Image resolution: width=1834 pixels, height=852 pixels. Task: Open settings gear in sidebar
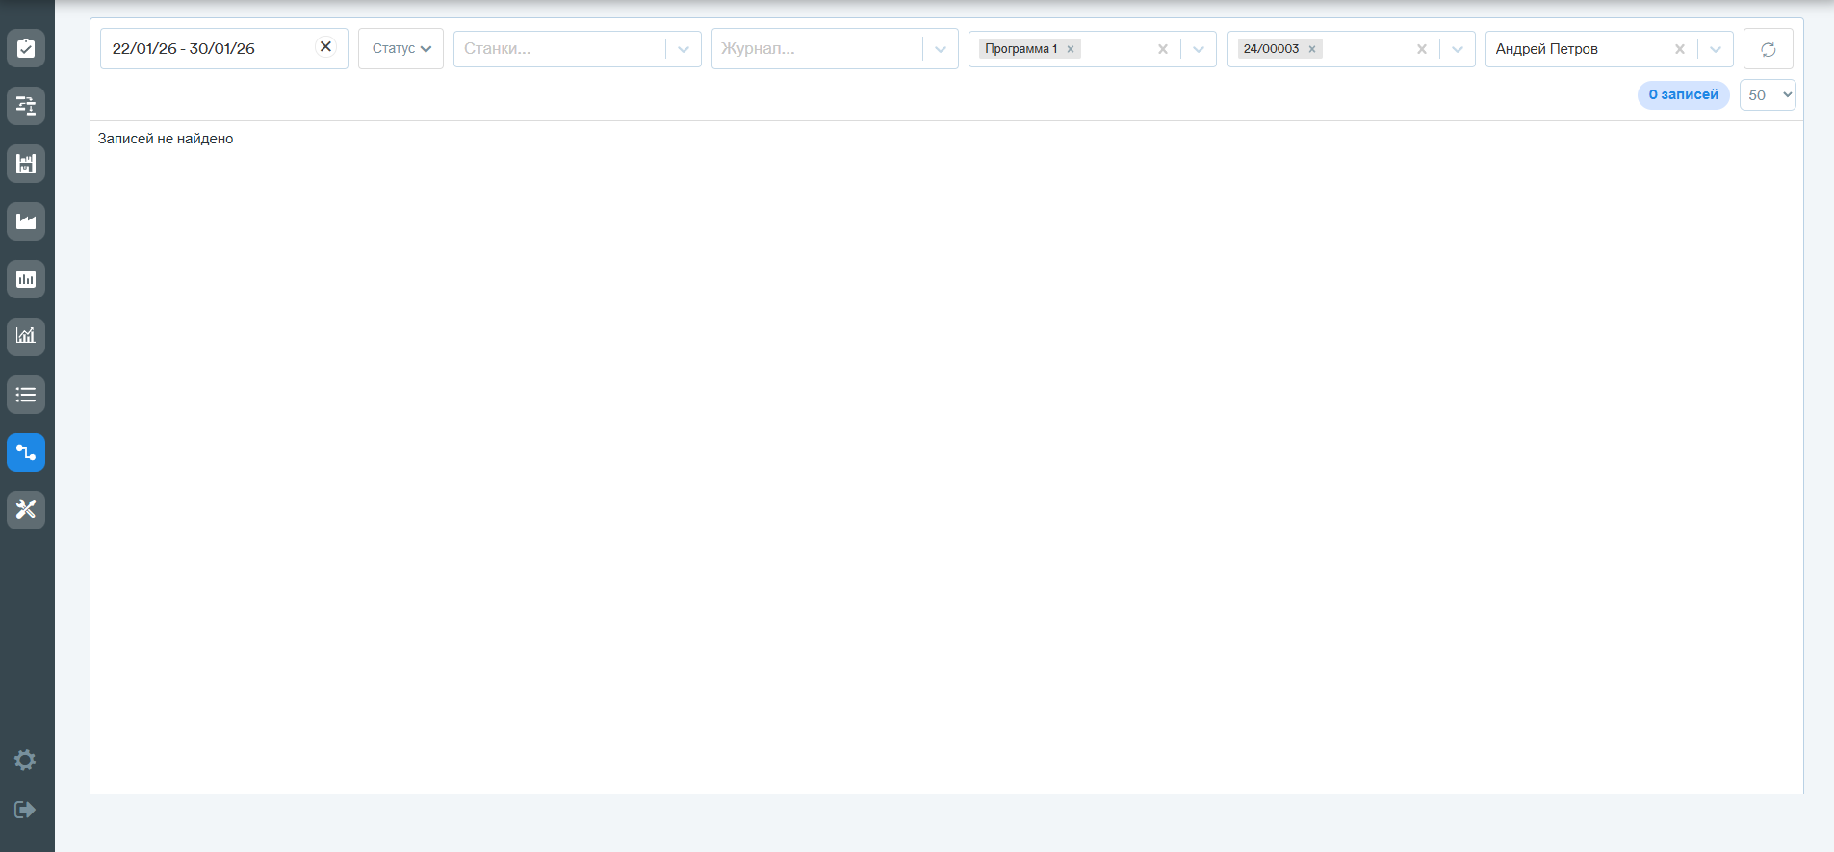25,761
